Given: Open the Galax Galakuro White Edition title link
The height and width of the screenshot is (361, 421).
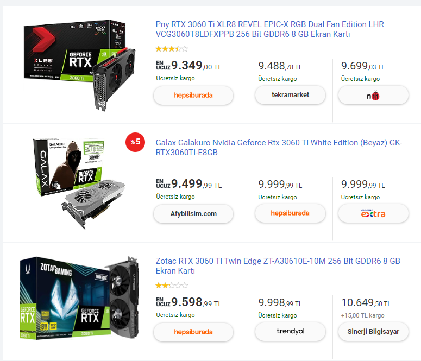Looking at the screenshot, I should pos(279,148).
